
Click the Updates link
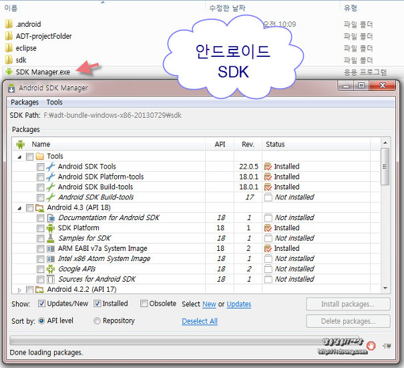[239, 304]
